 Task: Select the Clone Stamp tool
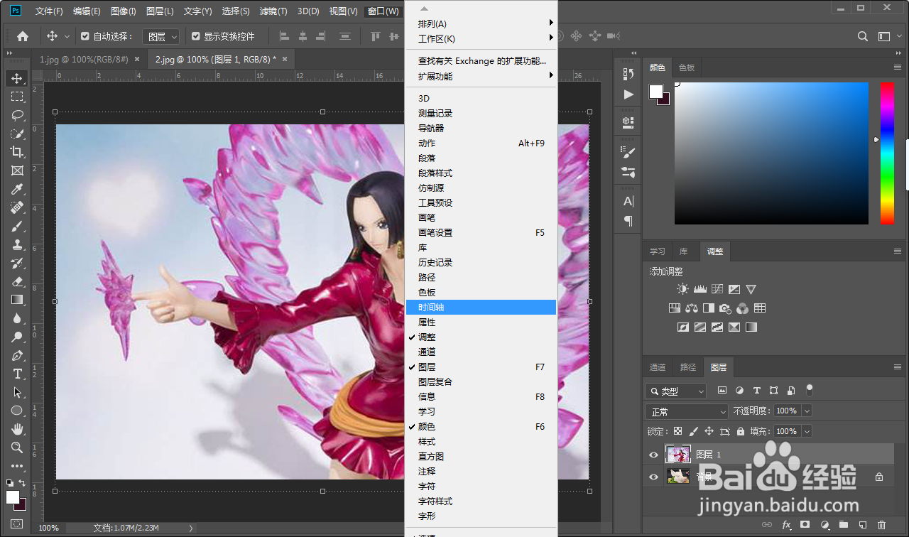pos(17,244)
